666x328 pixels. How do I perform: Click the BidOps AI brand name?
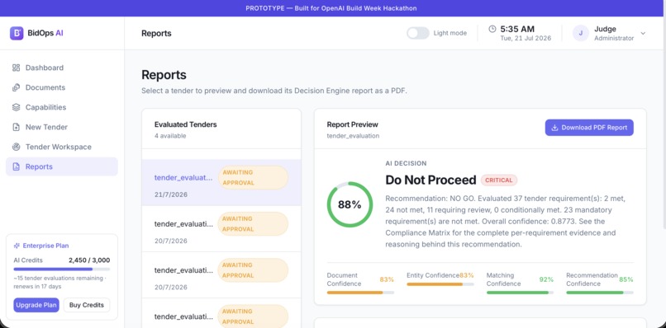[45, 33]
